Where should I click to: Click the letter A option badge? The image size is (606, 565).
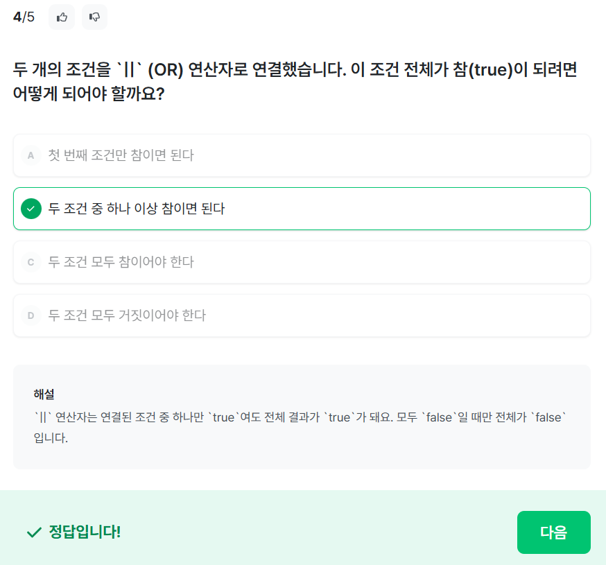[x=31, y=155]
